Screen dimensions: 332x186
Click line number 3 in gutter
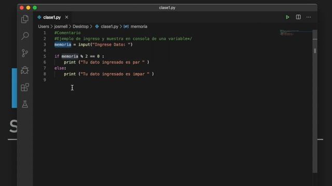(x=45, y=44)
